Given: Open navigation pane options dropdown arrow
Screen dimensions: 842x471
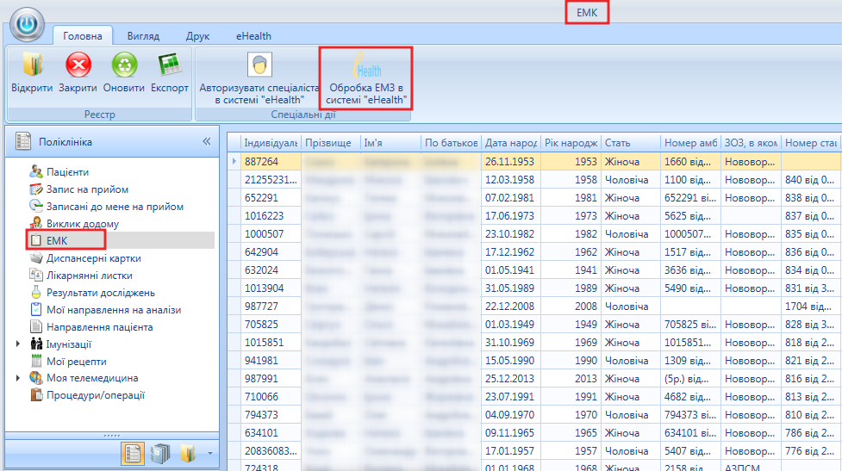Looking at the screenshot, I should (x=210, y=453).
